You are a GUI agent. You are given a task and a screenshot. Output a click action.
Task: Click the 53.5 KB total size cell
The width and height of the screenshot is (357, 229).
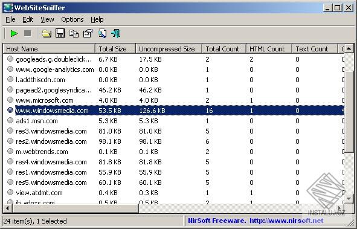[110, 111]
